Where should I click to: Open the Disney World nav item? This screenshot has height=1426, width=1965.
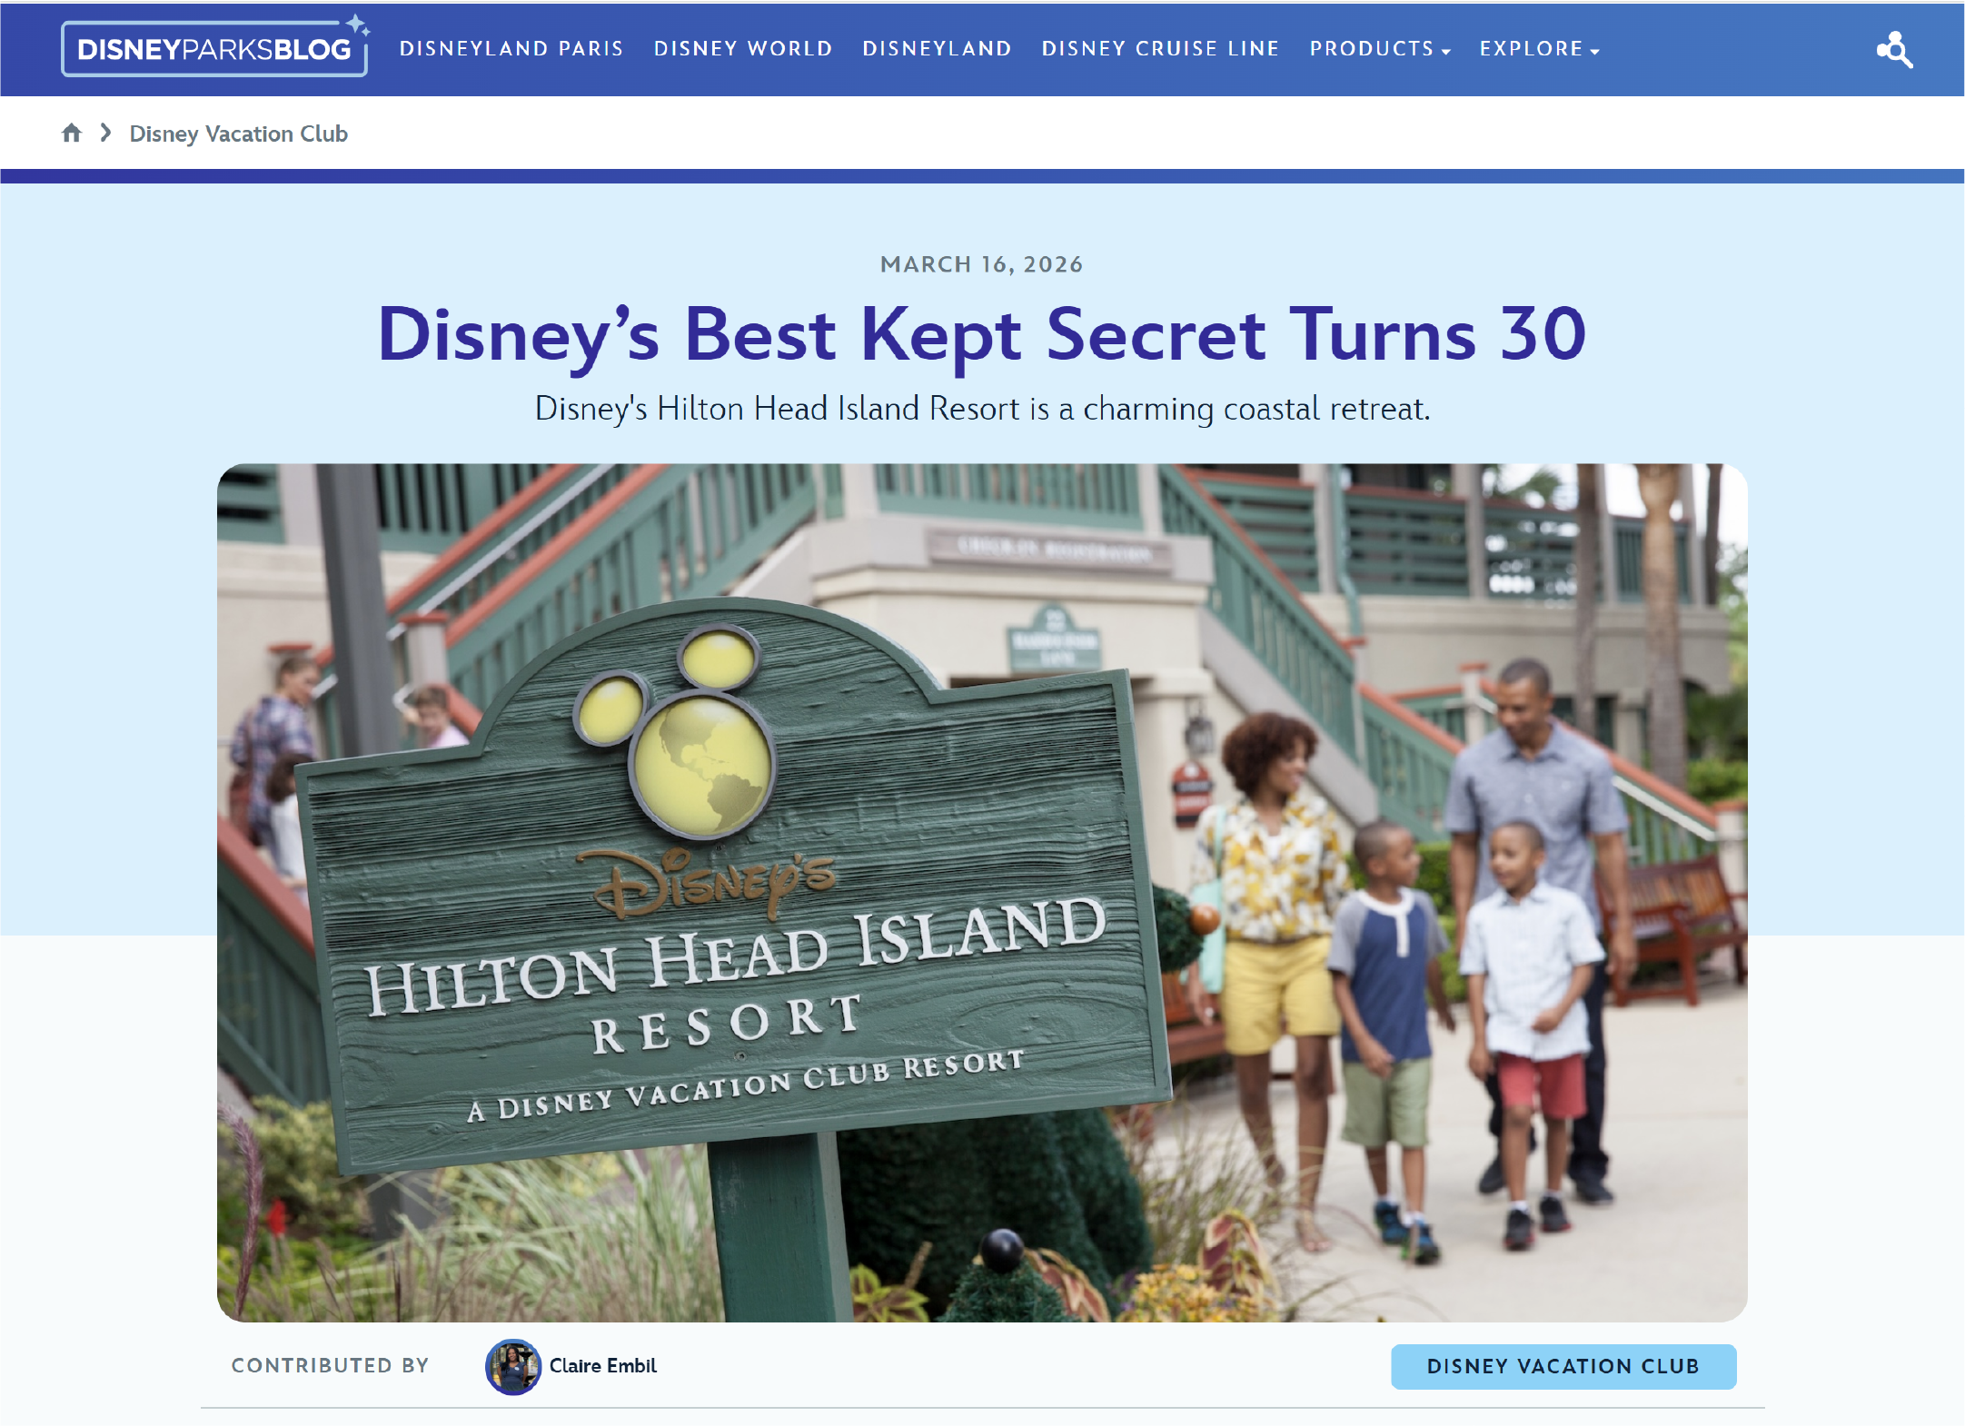[743, 49]
